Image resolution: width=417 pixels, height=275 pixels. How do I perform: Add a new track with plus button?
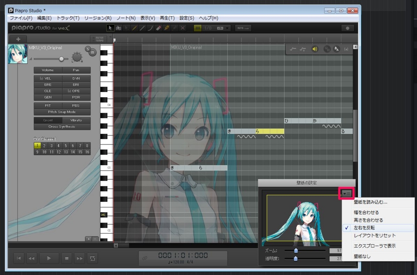18,39
